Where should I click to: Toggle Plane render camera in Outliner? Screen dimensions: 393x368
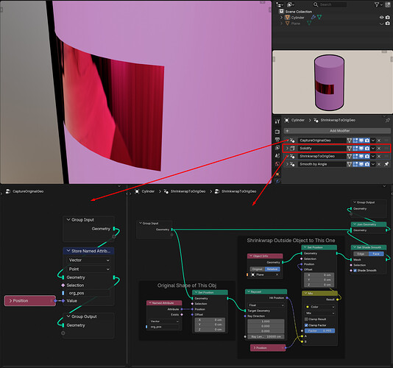[388, 24]
